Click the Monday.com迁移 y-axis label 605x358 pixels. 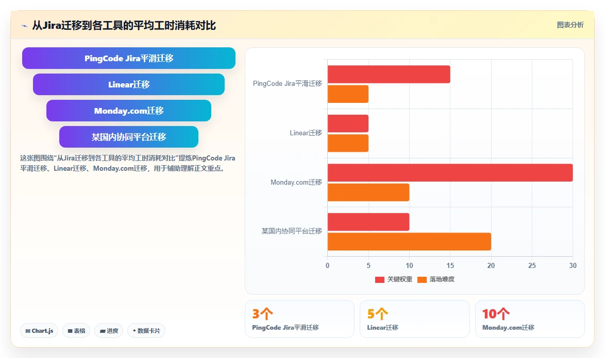tap(296, 182)
